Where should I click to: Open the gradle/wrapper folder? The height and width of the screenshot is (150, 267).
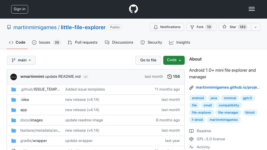34,141
